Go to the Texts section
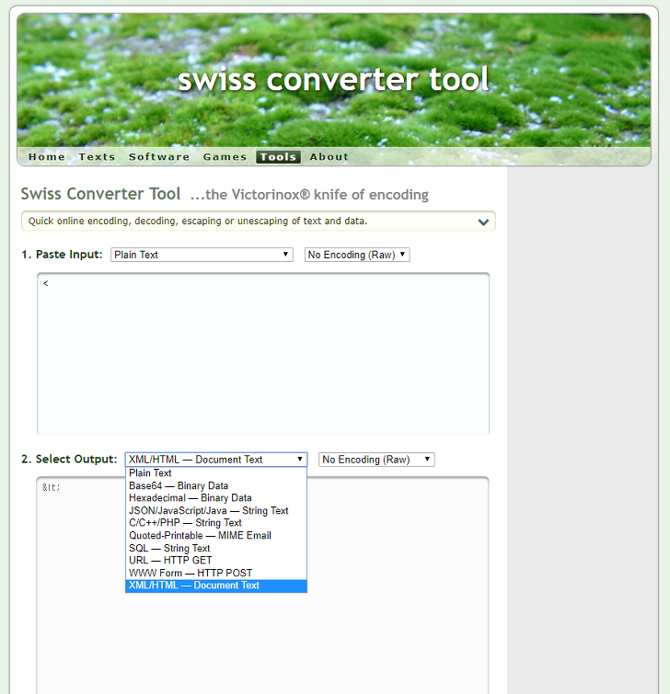 pyautogui.click(x=97, y=156)
